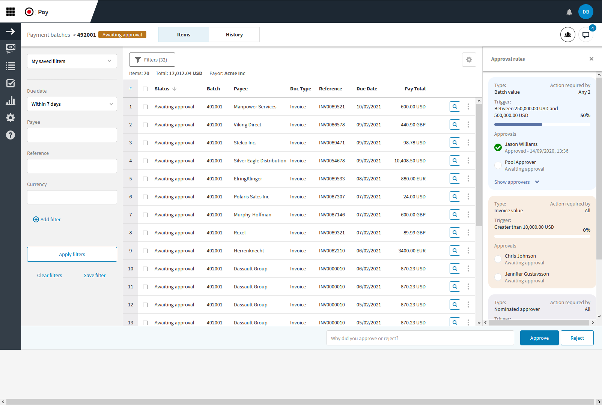602x405 pixels.
Task: Open the team approvers circle icon
Action: pos(568,34)
